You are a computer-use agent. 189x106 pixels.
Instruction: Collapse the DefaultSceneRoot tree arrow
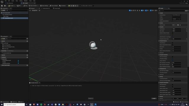coord(2,15)
